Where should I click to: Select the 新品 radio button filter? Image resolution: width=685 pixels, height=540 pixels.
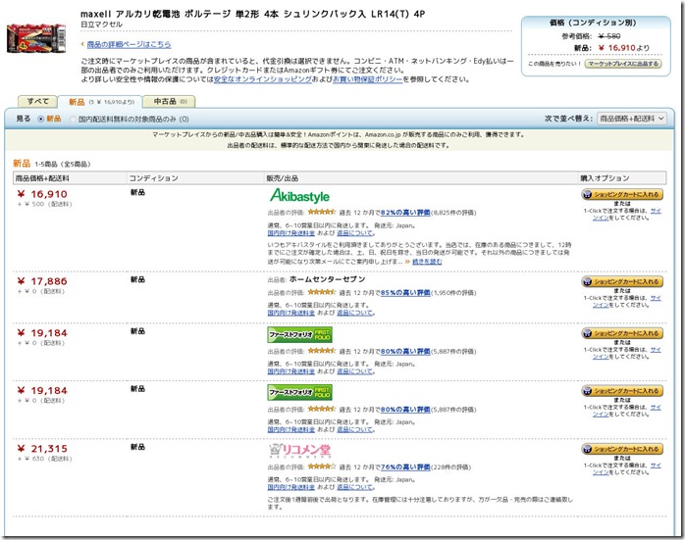(40, 119)
